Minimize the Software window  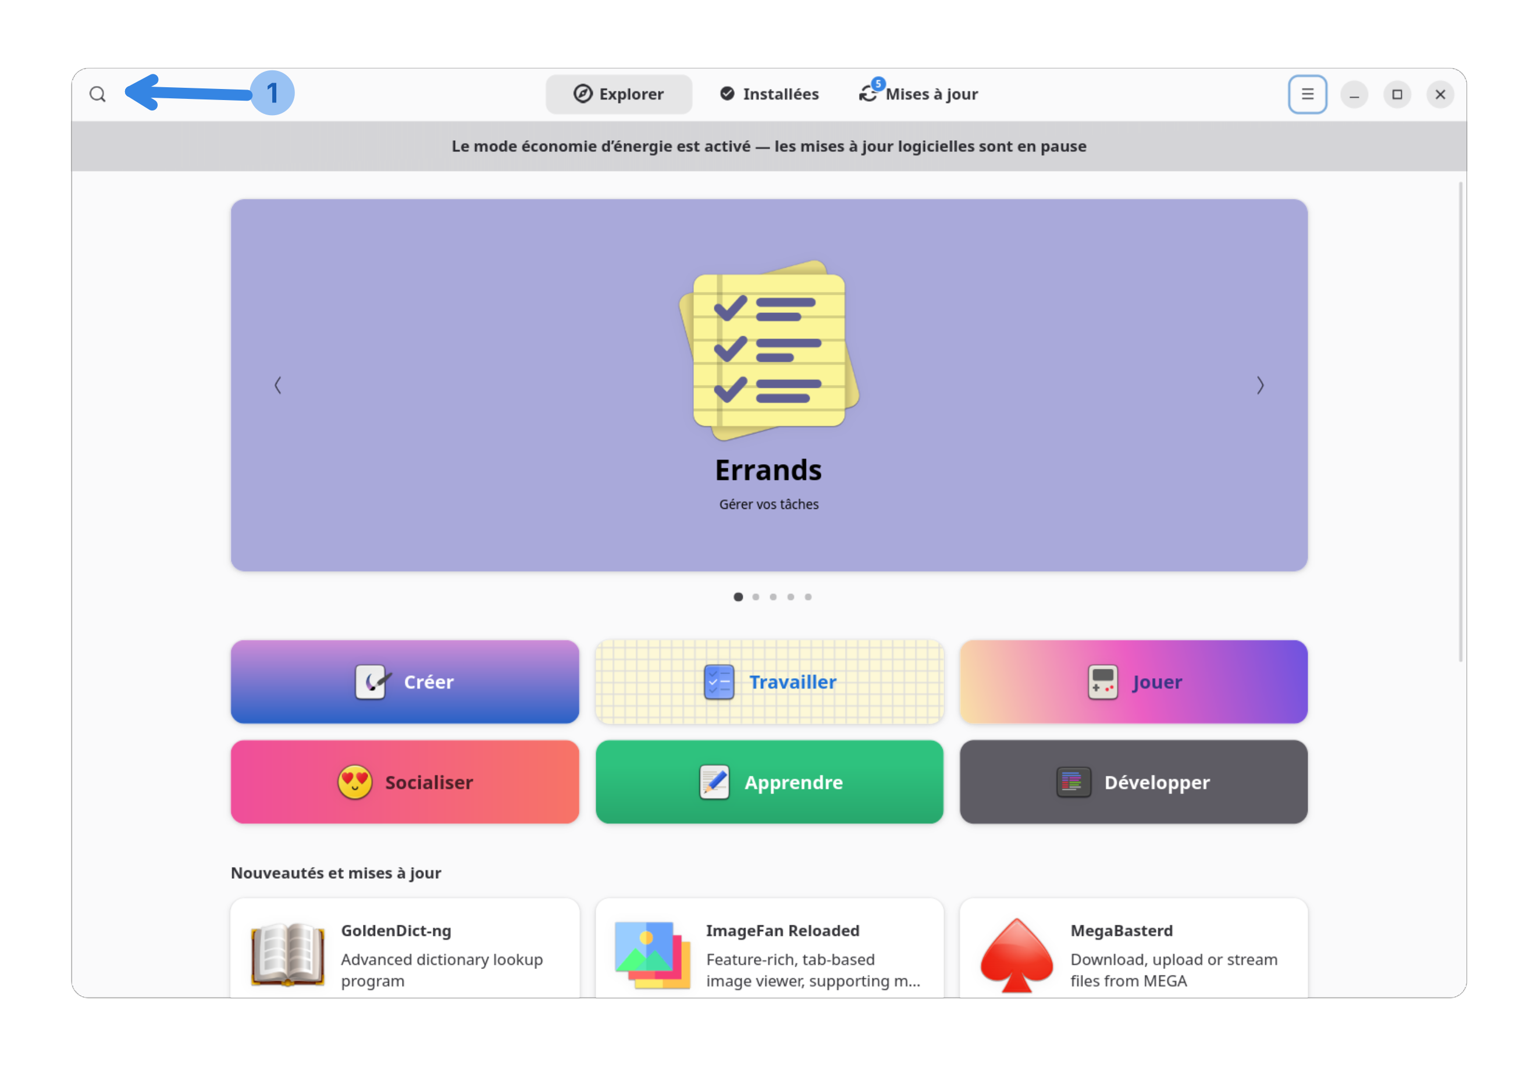tap(1354, 94)
